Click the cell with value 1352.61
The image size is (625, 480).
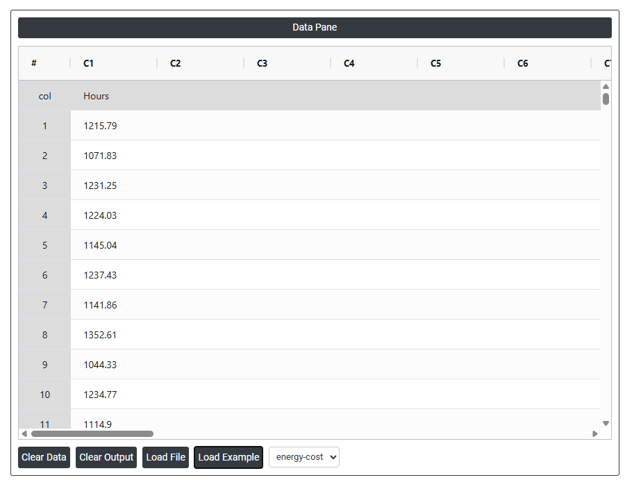(100, 335)
